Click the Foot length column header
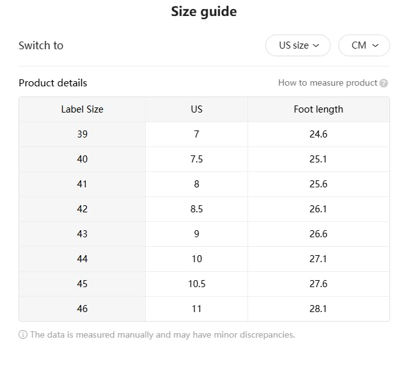Viewport: 408px width, 369px height. 318,109
